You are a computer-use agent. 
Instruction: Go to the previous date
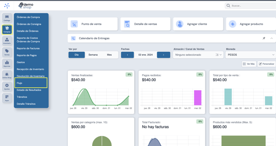(x=128, y=55)
